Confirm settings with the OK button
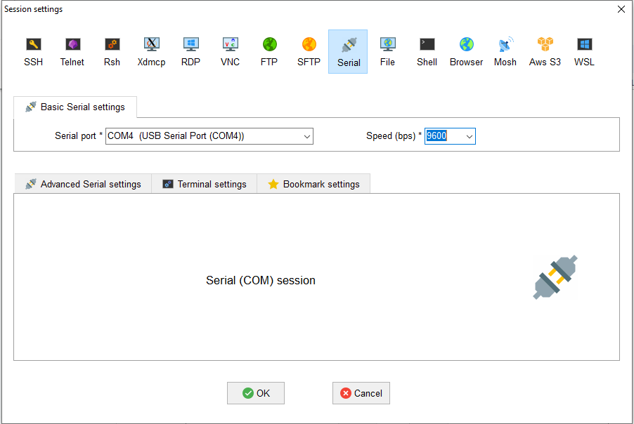This screenshot has width=634, height=424. (256, 393)
